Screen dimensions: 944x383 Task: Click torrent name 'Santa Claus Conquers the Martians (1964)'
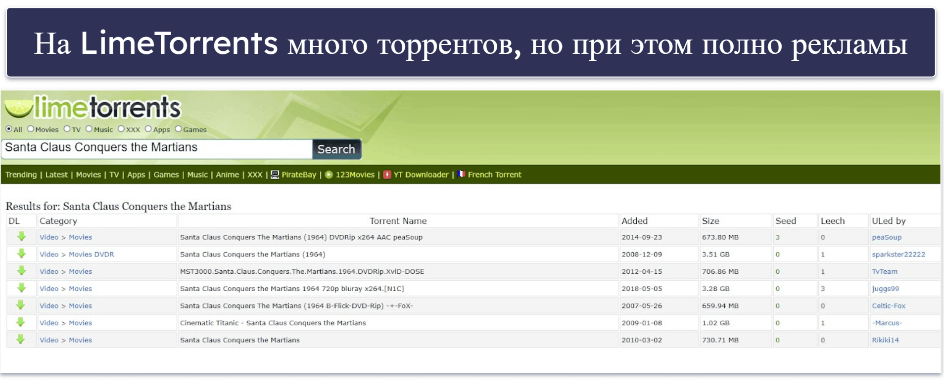coord(252,254)
